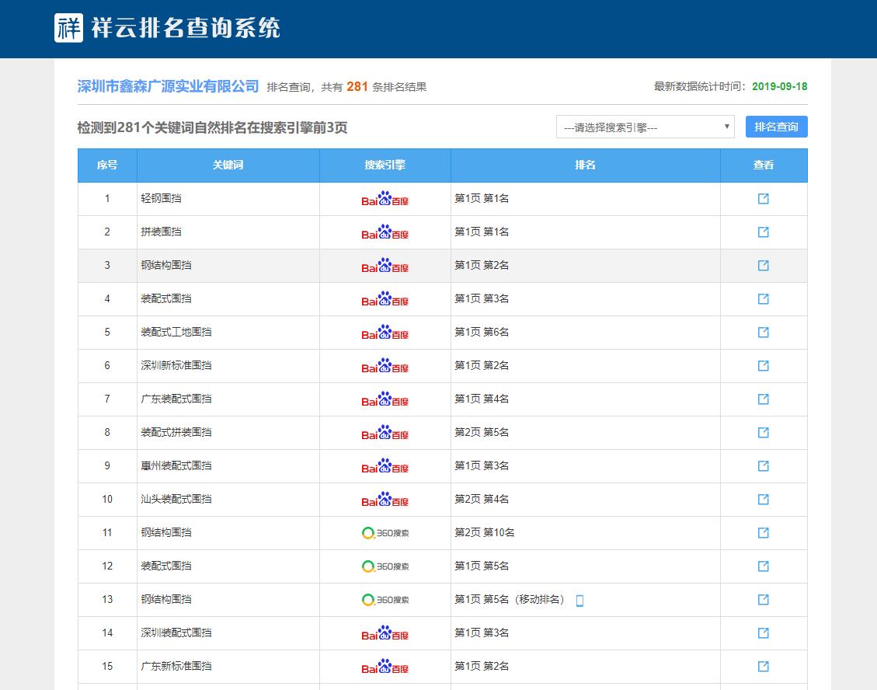Click Baidu logo in row 2

click(385, 232)
